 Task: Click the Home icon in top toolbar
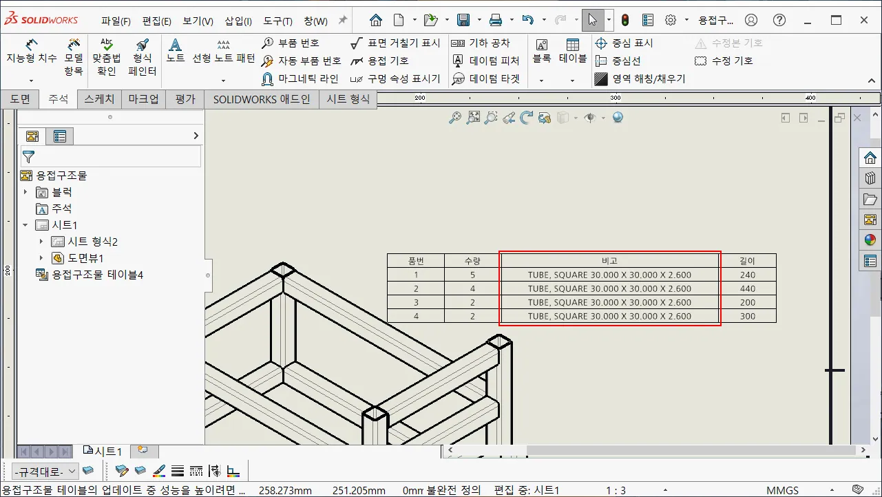coord(375,20)
